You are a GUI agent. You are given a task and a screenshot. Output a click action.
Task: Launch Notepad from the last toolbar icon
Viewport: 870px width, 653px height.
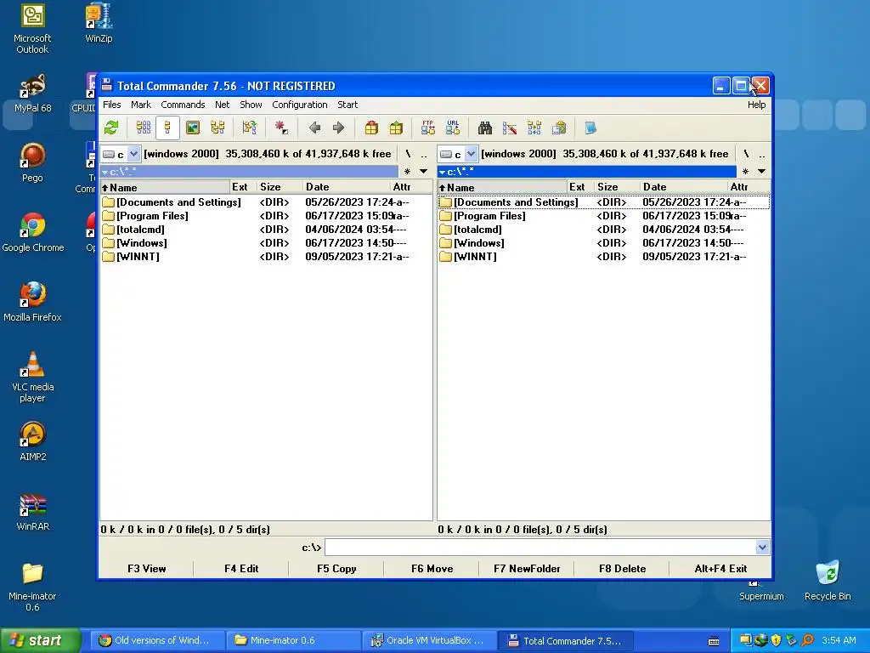coord(591,128)
